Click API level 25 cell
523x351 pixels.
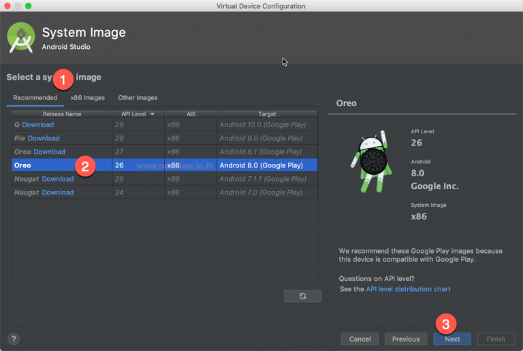pos(138,179)
